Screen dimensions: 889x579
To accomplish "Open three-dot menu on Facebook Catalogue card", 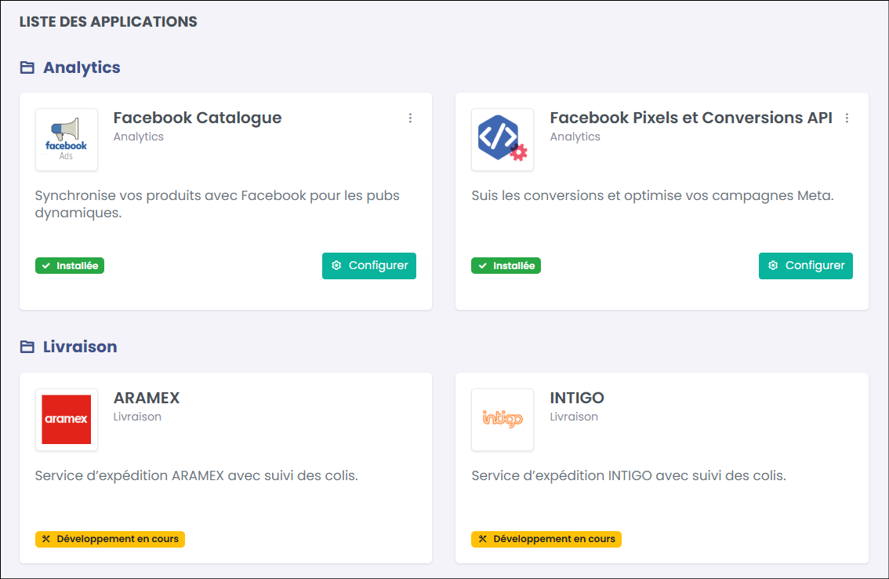I will 410,118.
